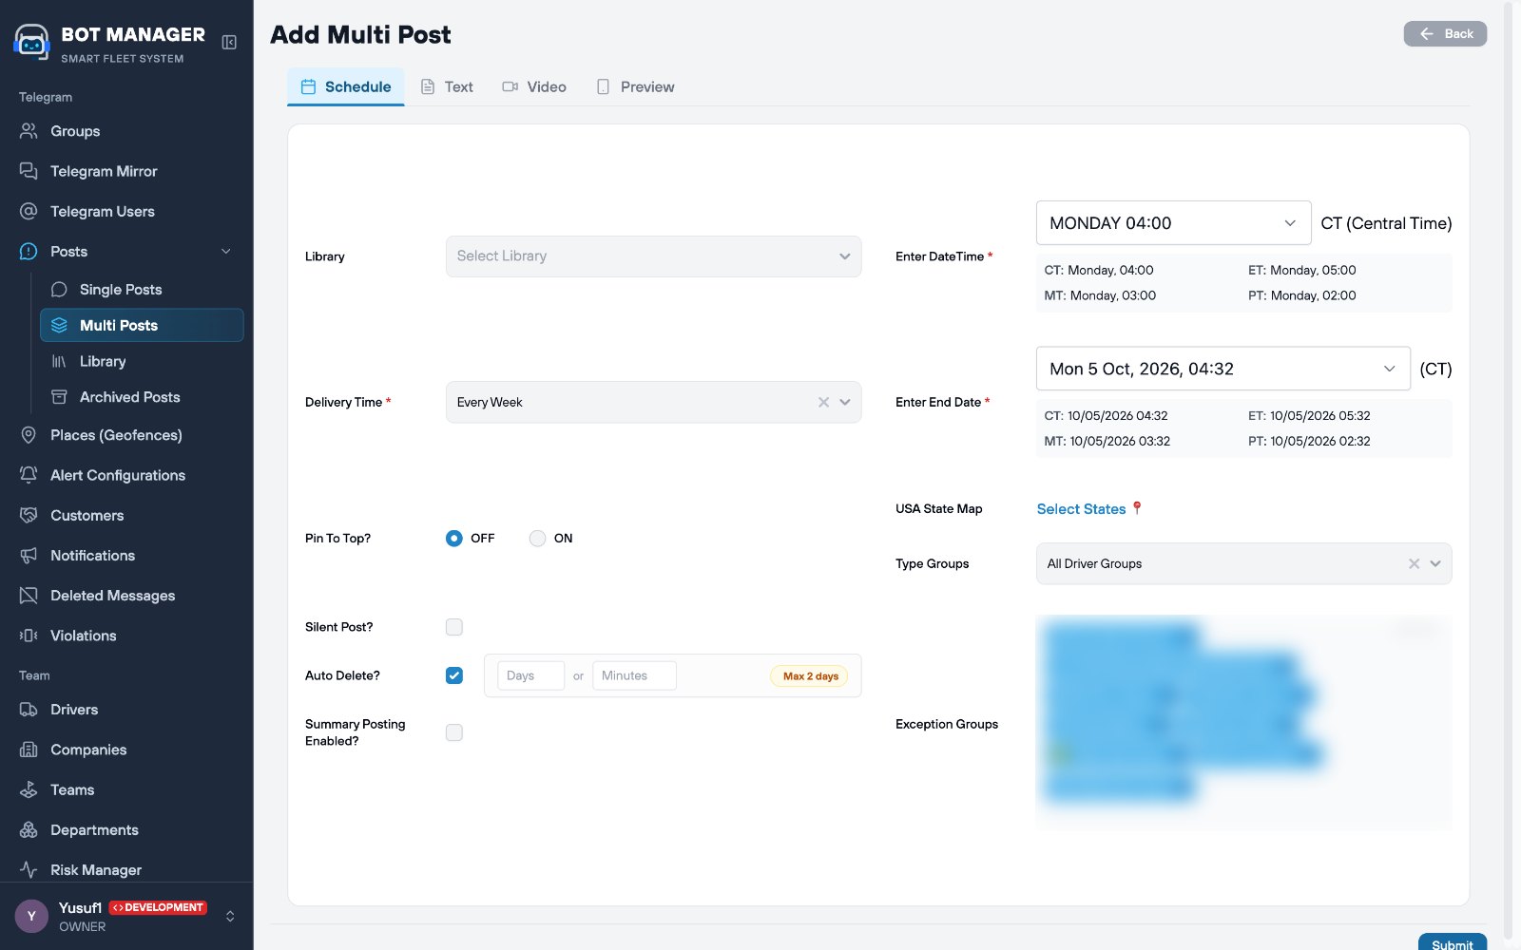1521x950 pixels.
Task: Open Risk Manager page link
Action: [x=96, y=869]
